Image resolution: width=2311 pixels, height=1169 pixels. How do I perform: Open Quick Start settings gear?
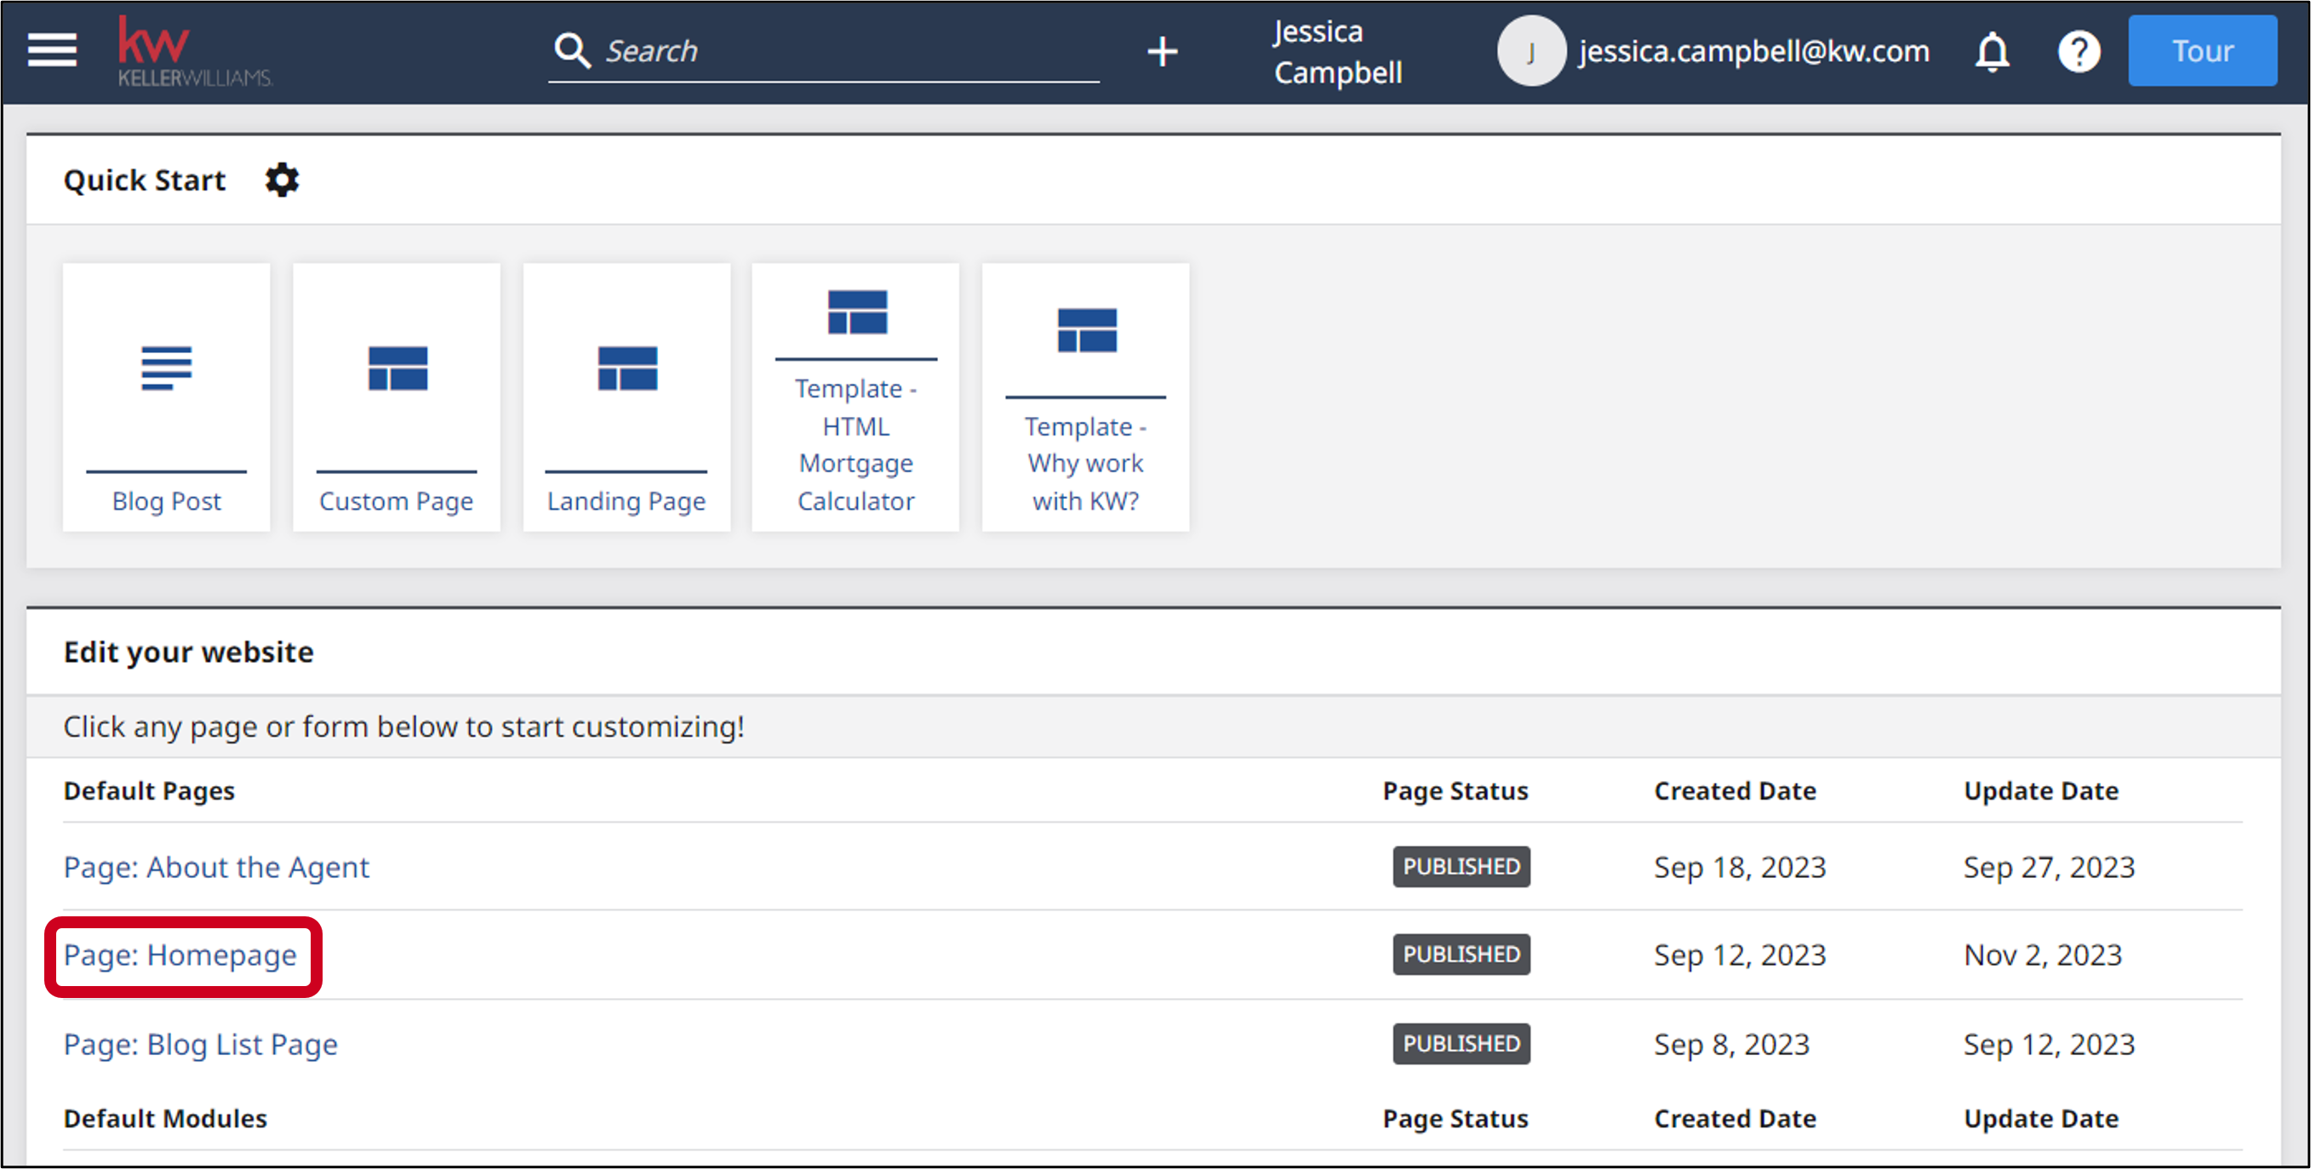tap(282, 180)
